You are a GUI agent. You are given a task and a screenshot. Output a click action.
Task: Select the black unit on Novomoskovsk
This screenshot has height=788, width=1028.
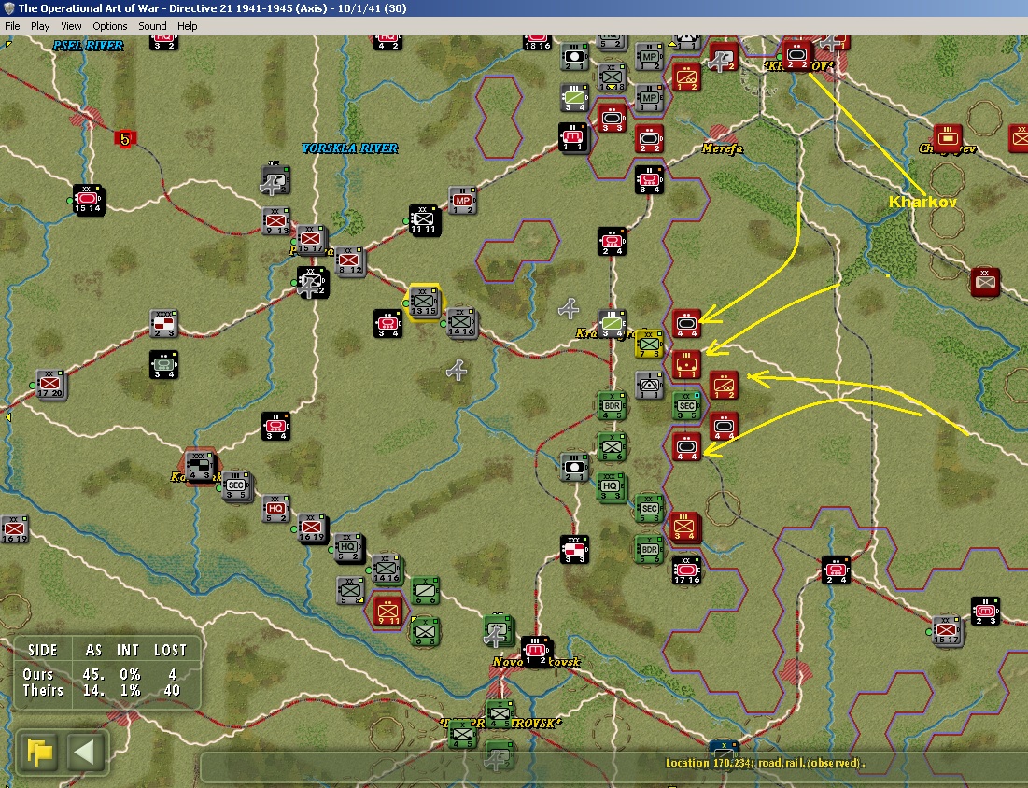[x=536, y=651]
